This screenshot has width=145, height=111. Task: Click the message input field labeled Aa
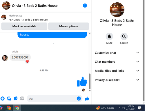[x=55, y=98]
